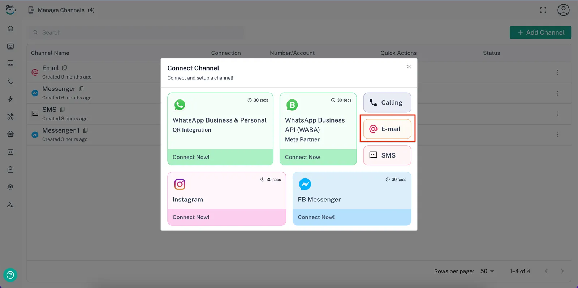Close the Connect Channel dialog
Screen dimensions: 578x288
[409, 67]
